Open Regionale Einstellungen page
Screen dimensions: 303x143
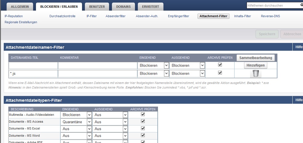(x=21, y=22)
